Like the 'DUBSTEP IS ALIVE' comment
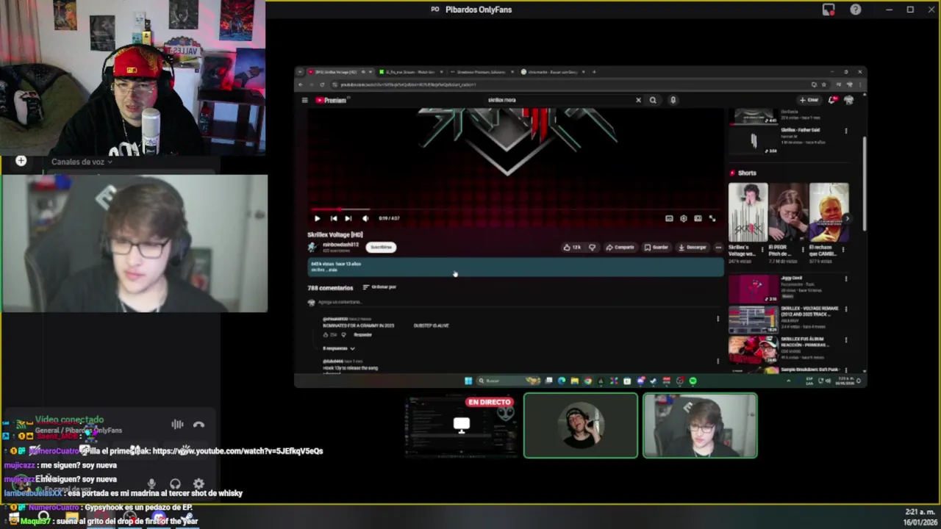 click(326, 335)
